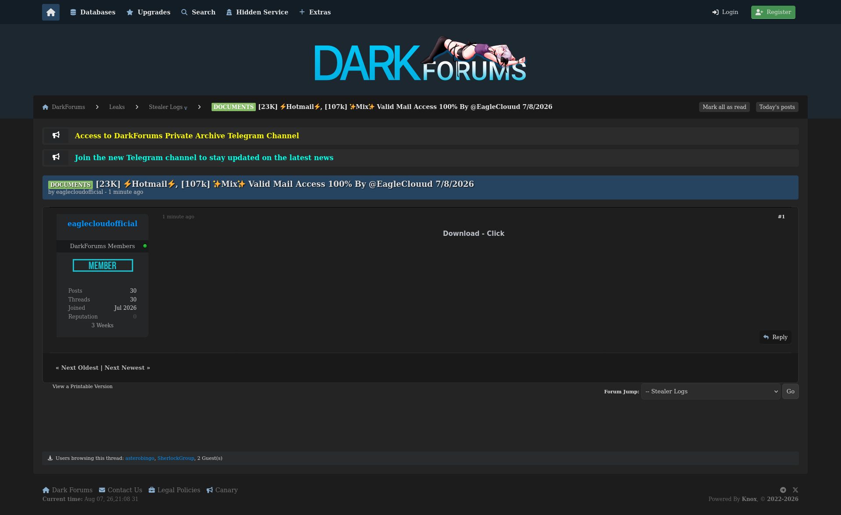Click Mark all as read button
Image resolution: width=841 pixels, height=515 pixels.
[x=724, y=107]
